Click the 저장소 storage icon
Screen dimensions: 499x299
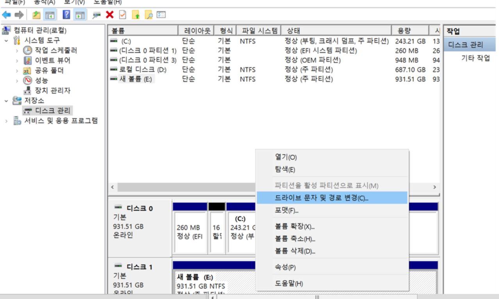point(17,101)
